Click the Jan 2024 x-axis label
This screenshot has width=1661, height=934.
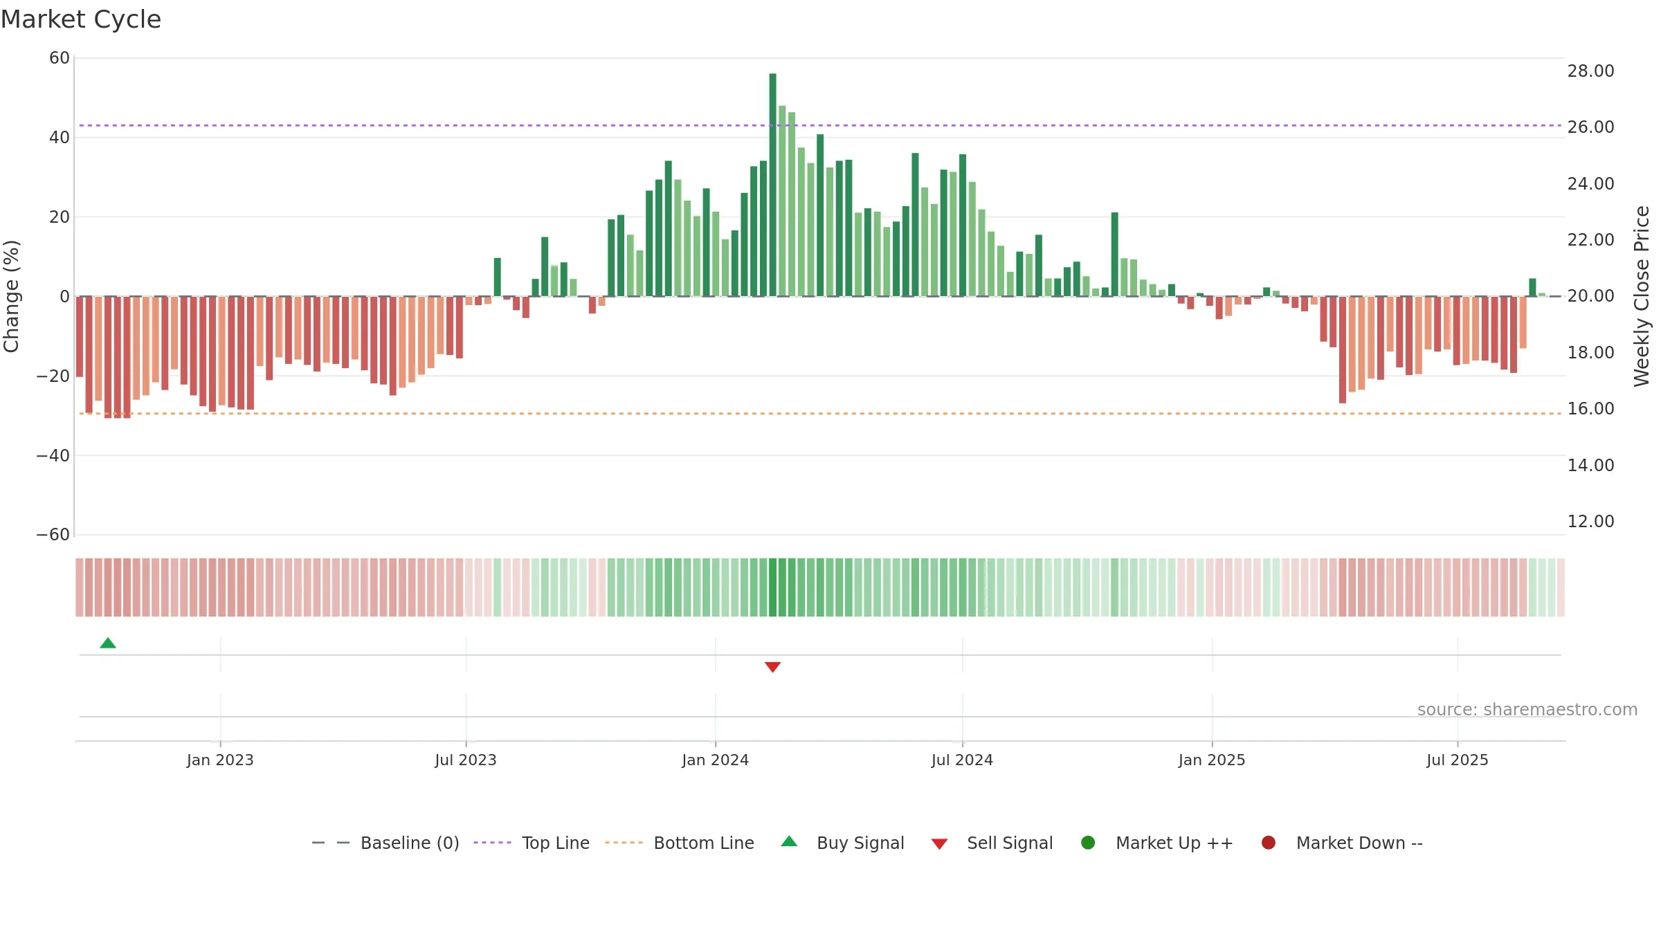715,760
